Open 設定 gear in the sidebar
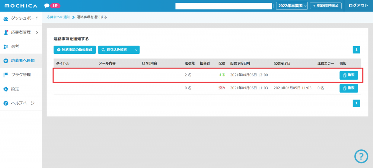This screenshot has width=373, height=168. 15,89
